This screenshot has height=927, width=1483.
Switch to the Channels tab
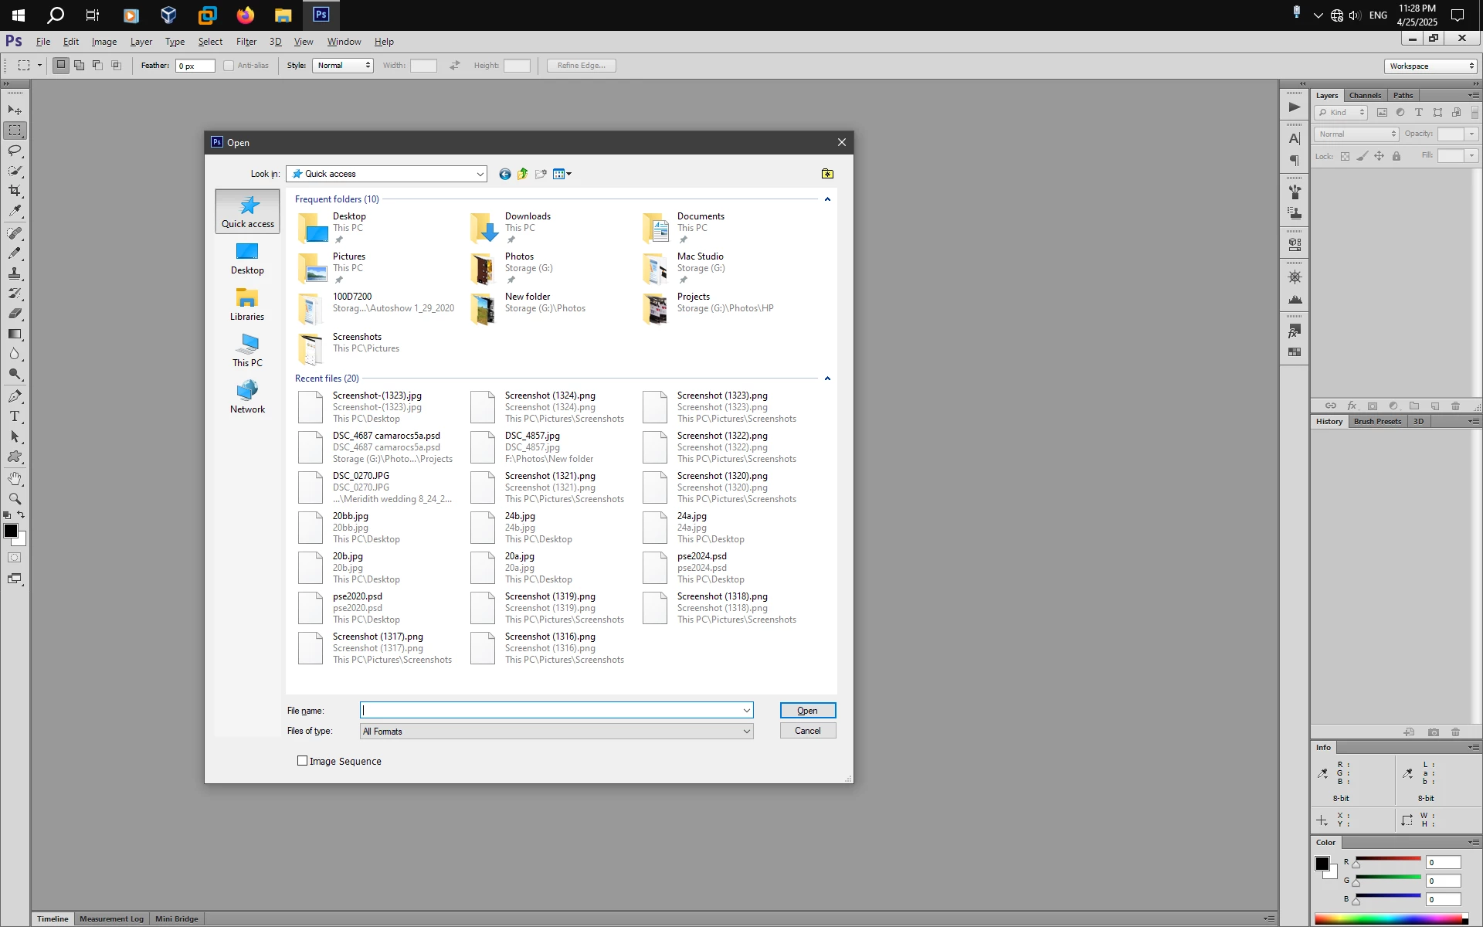pos(1365,96)
